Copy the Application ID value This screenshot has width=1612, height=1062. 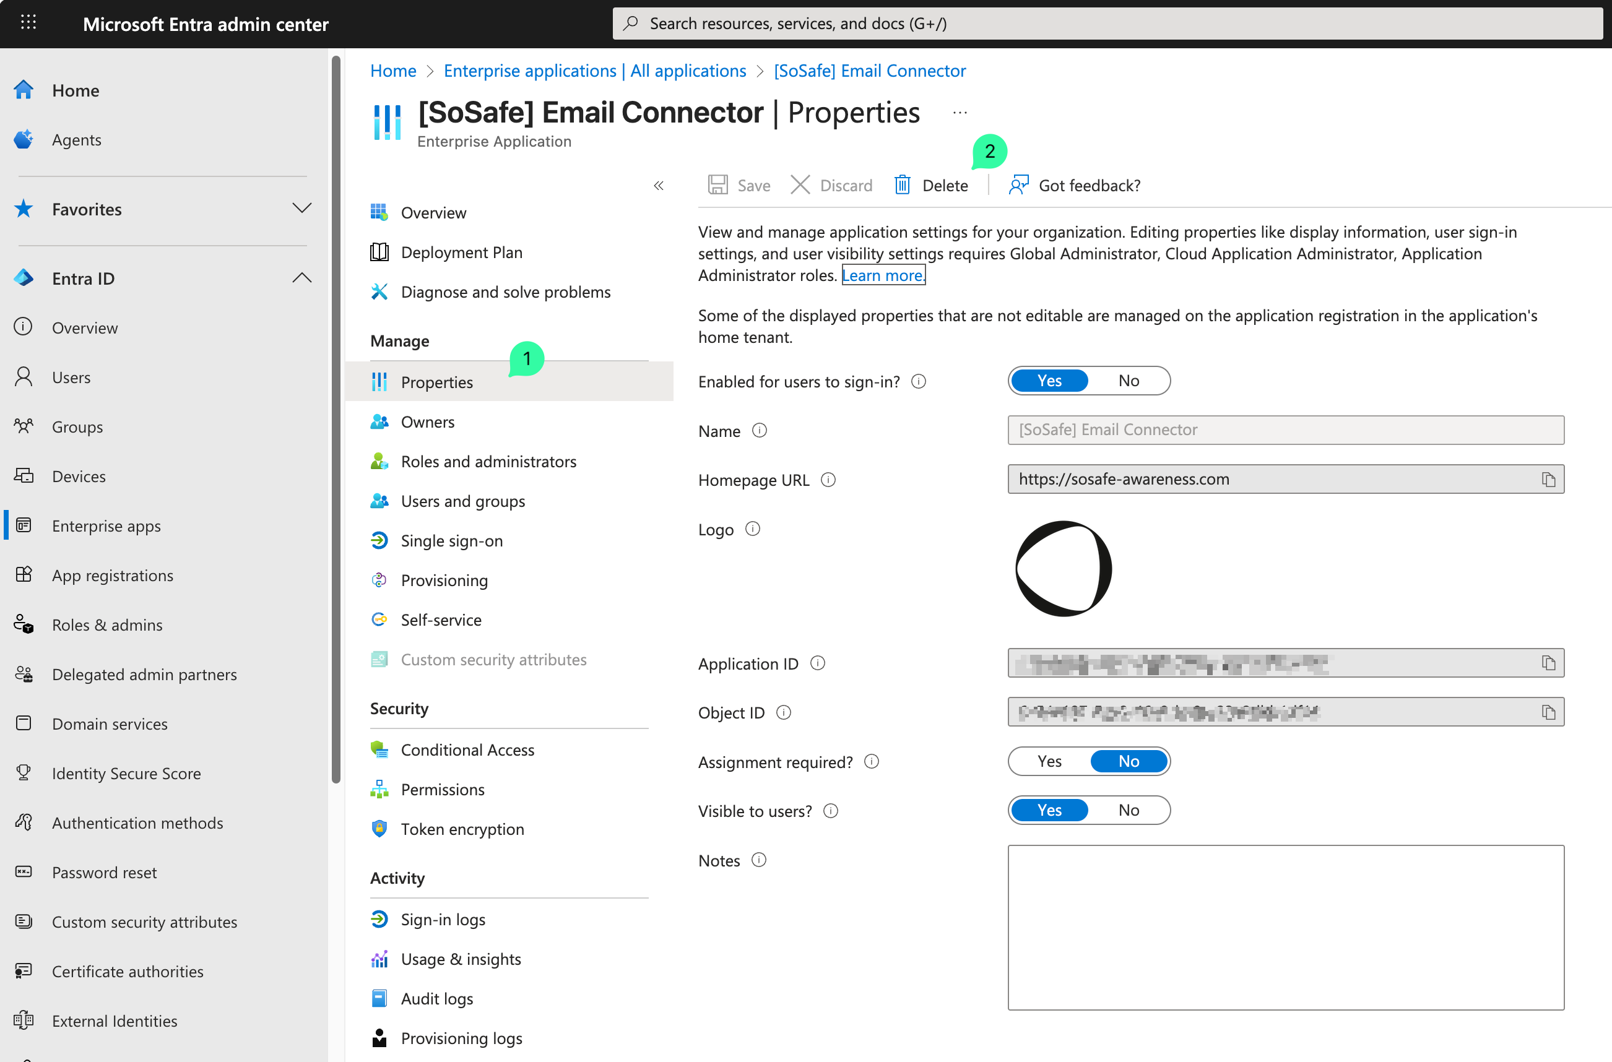[1548, 663]
